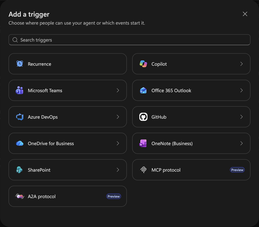Click the GitHub octocat icon
The height and width of the screenshot is (227, 259).
[x=143, y=117]
